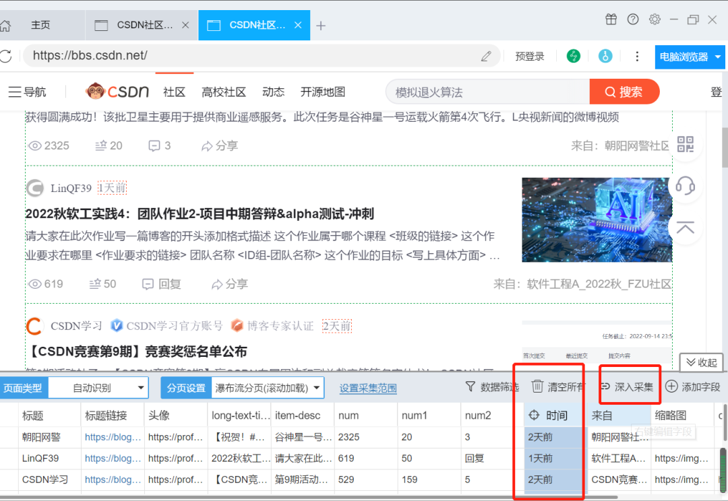Image resolution: width=728 pixels, height=501 pixels.
Task: Click CSDN学习 avatar icon
Action: [x=34, y=326]
